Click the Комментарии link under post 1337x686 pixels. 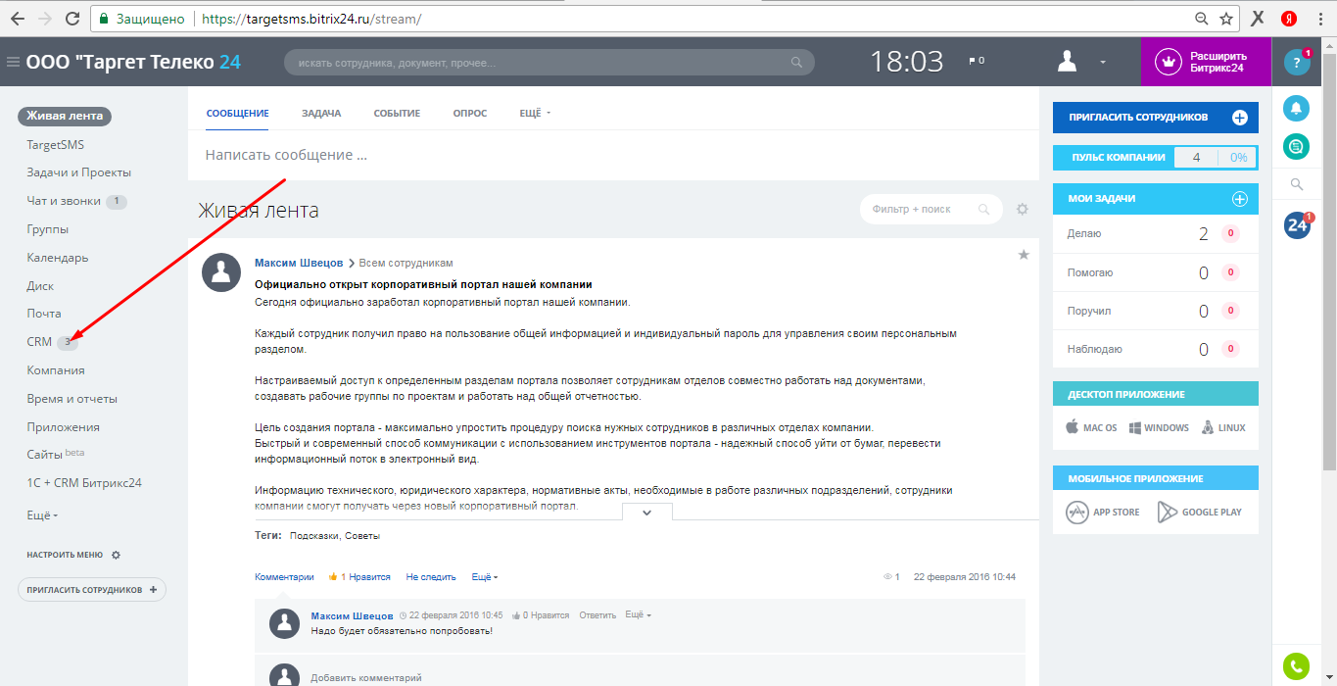284,577
